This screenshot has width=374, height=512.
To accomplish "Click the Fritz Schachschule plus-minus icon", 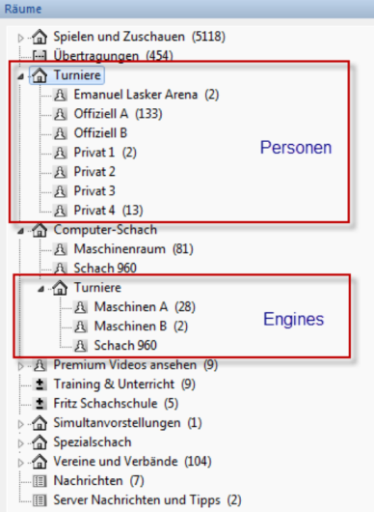I will 40,404.
